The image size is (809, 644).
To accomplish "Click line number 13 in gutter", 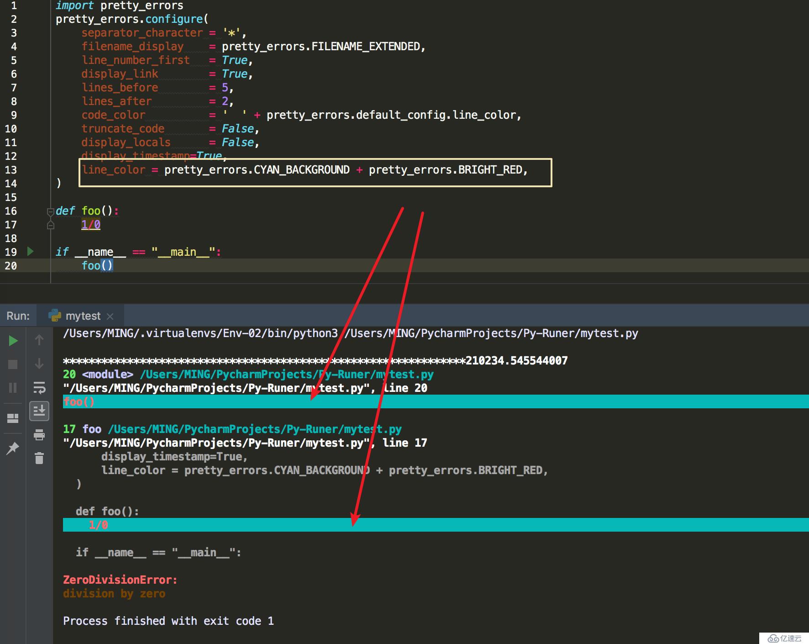I will (11, 170).
